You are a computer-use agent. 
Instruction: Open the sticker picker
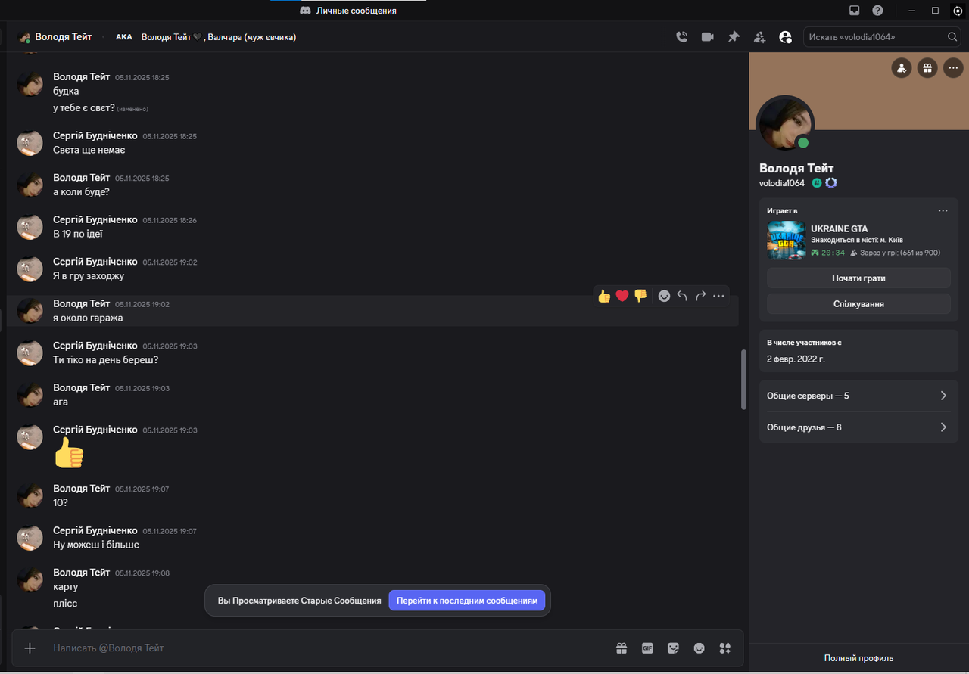[673, 648]
